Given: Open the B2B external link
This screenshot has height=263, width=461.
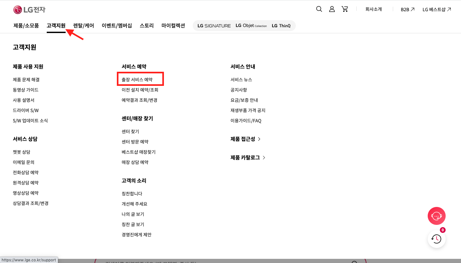Looking at the screenshot, I should point(408,10).
